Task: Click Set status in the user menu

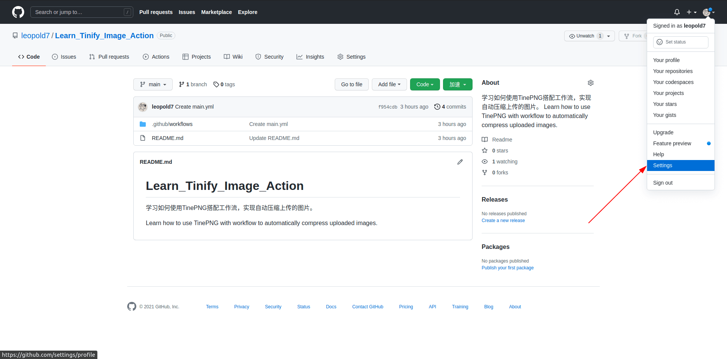Action: click(680, 42)
